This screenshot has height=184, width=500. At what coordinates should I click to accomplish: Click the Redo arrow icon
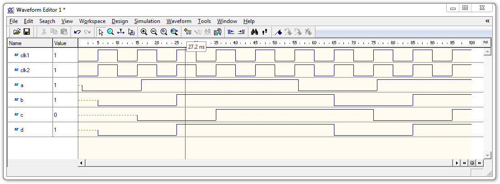click(87, 32)
